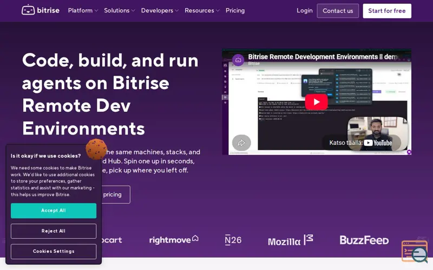Click the BuzzFeed logo
This screenshot has height=270, width=433.
pyautogui.click(x=364, y=240)
